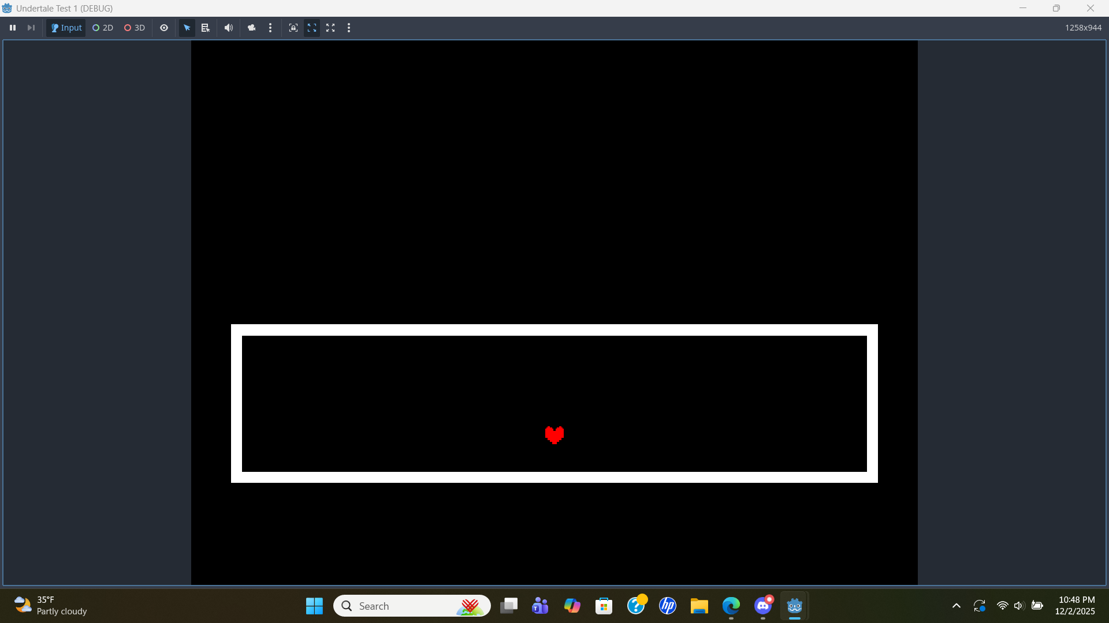This screenshot has width=1109, height=623.
Task: Click the camera override icon
Action: click(x=251, y=28)
